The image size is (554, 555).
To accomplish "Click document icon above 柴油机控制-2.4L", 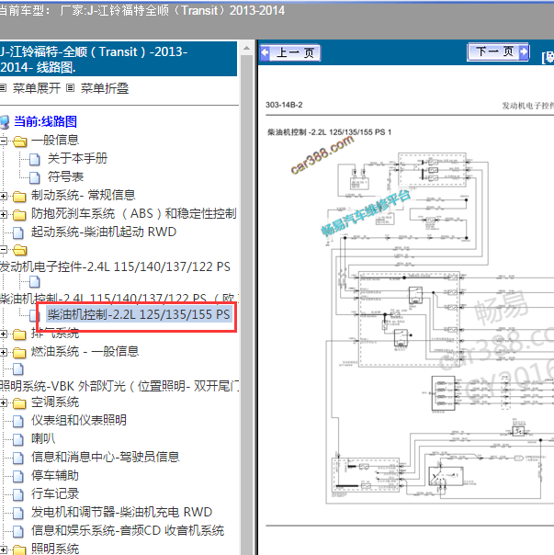I will click(34, 282).
